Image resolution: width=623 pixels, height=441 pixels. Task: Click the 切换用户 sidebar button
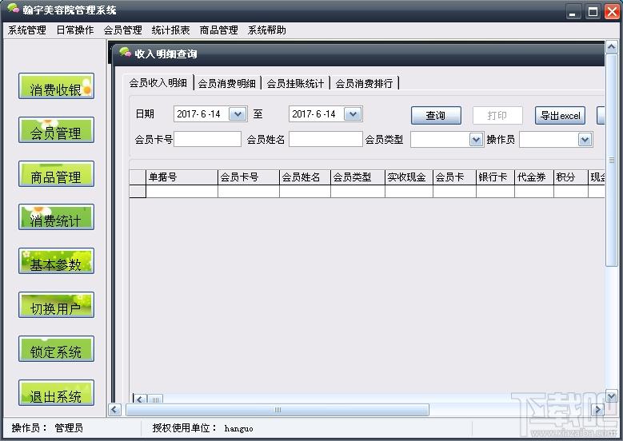(x=56, y=305)
